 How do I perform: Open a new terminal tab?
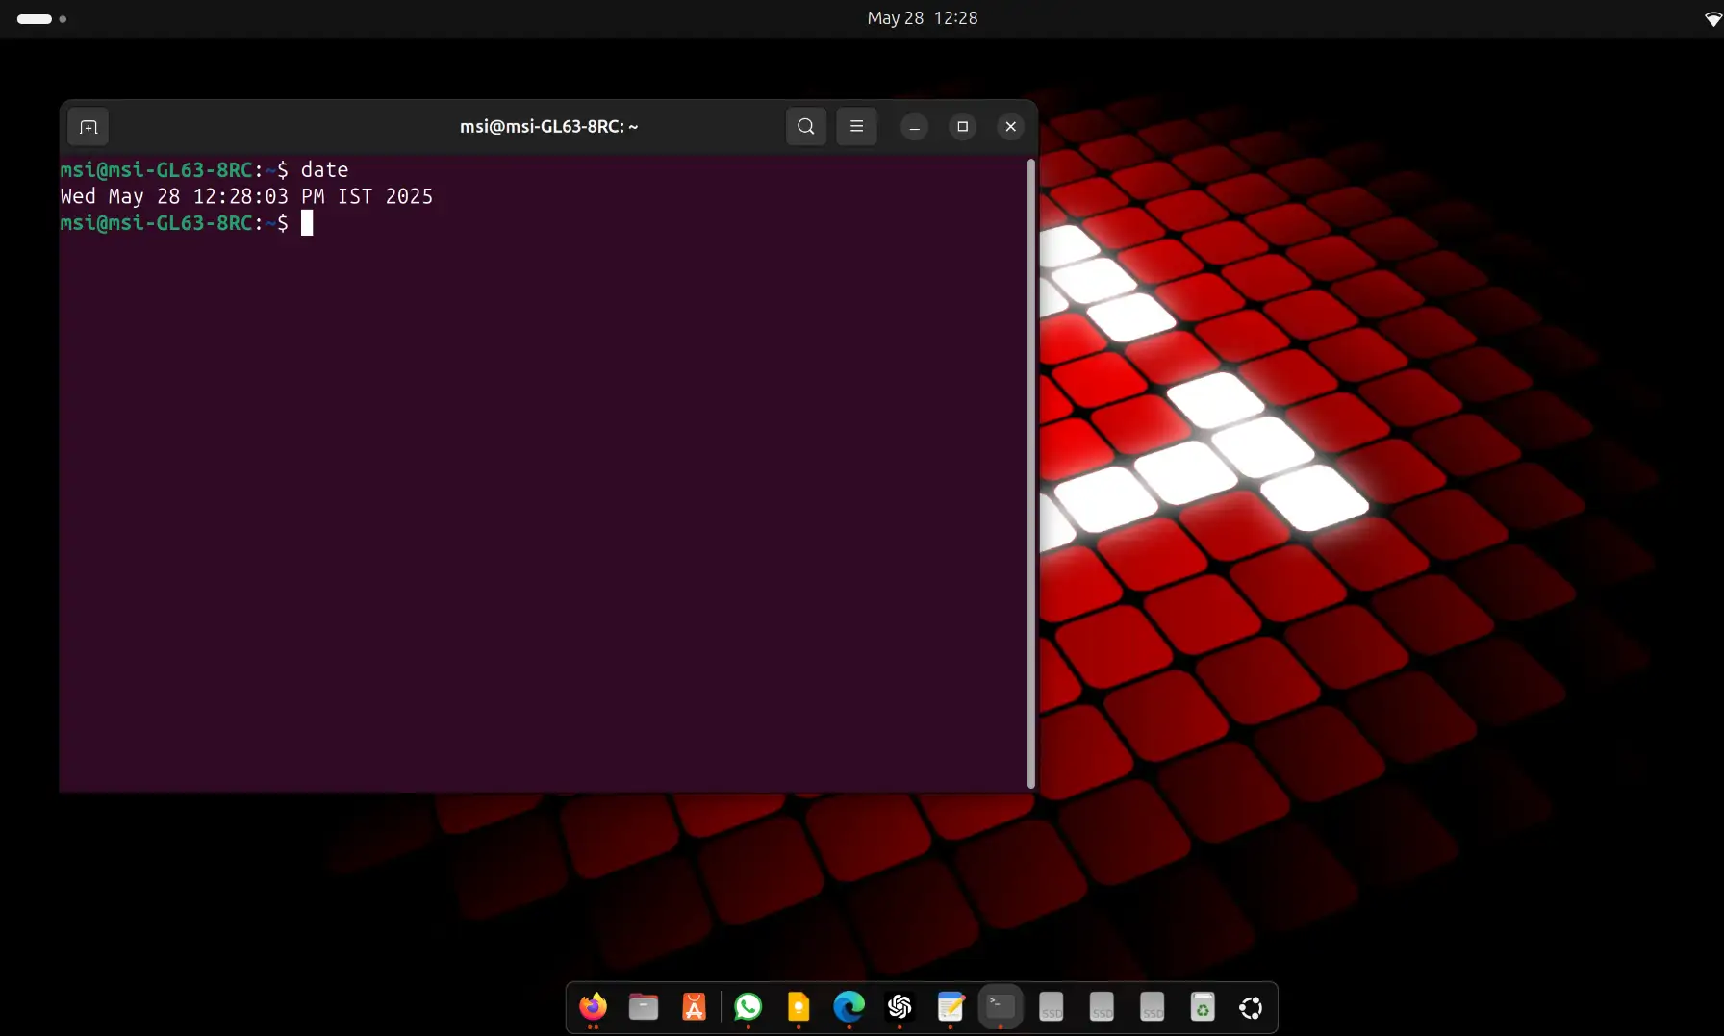pyautogui.click(x=89, y=127)
